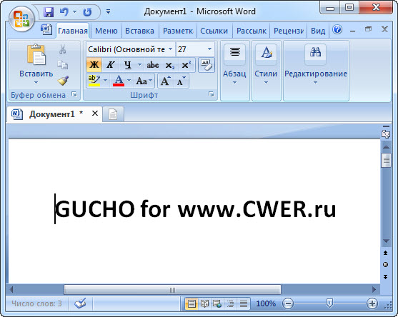This screenshot has width=398, height=317.
Task: Switch to the Главная ribbon tab
Action: coord(73,31)
